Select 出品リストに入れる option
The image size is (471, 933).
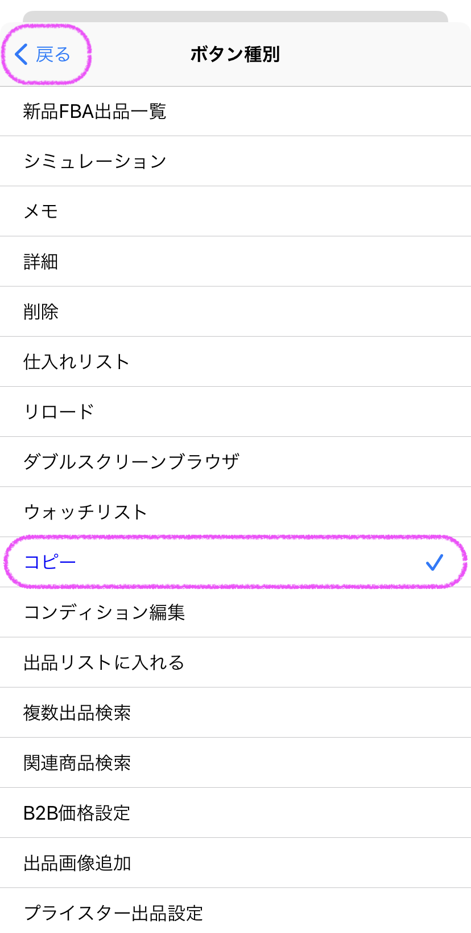[104, 663]
